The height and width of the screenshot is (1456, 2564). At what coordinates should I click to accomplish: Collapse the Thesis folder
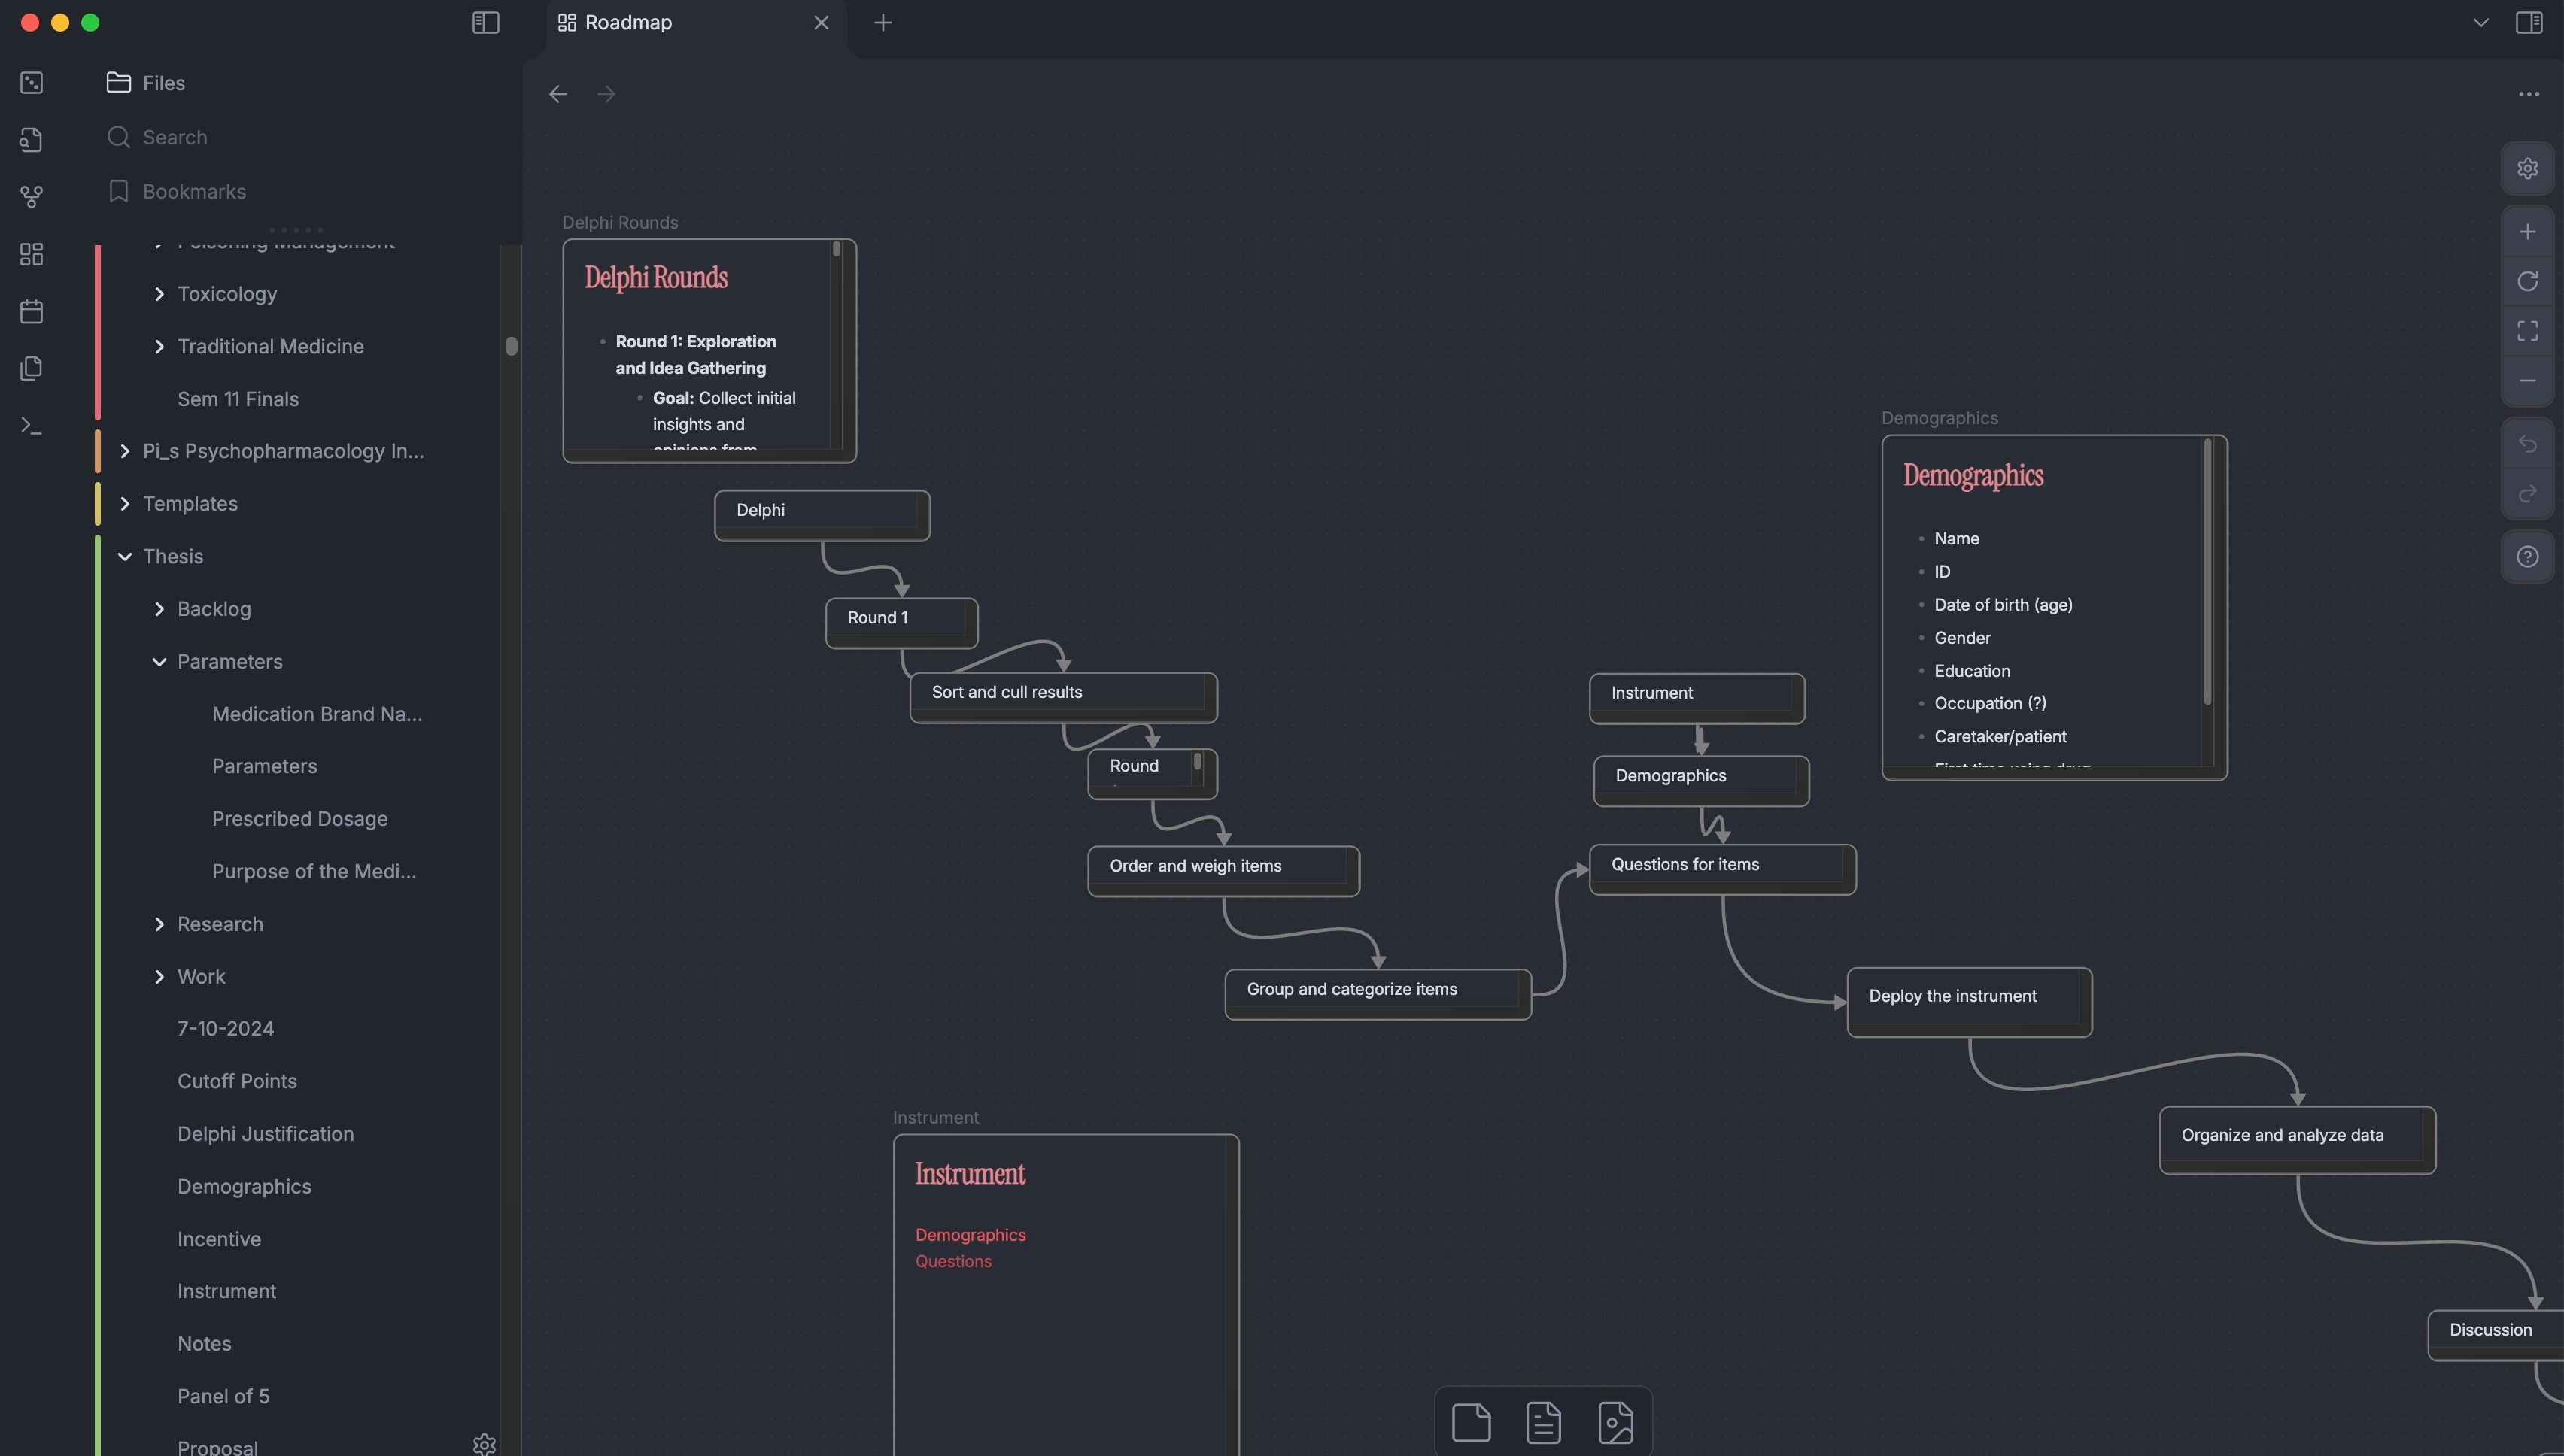coord(124,556)
